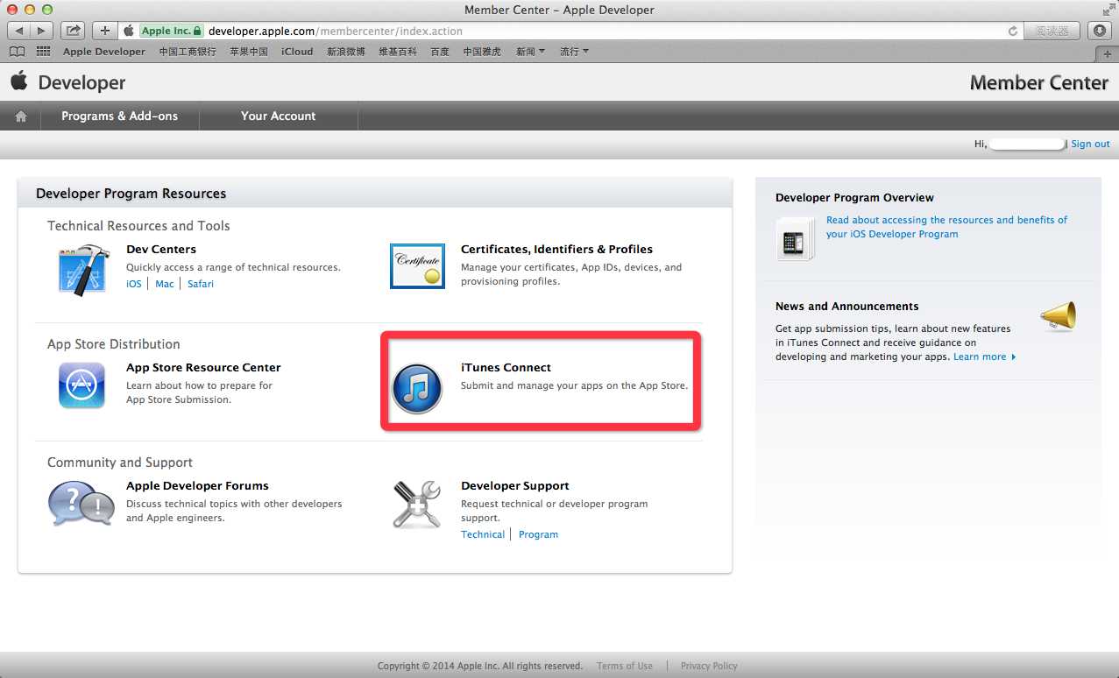Open the Share button in the toolbar

(x=74, y=31)
